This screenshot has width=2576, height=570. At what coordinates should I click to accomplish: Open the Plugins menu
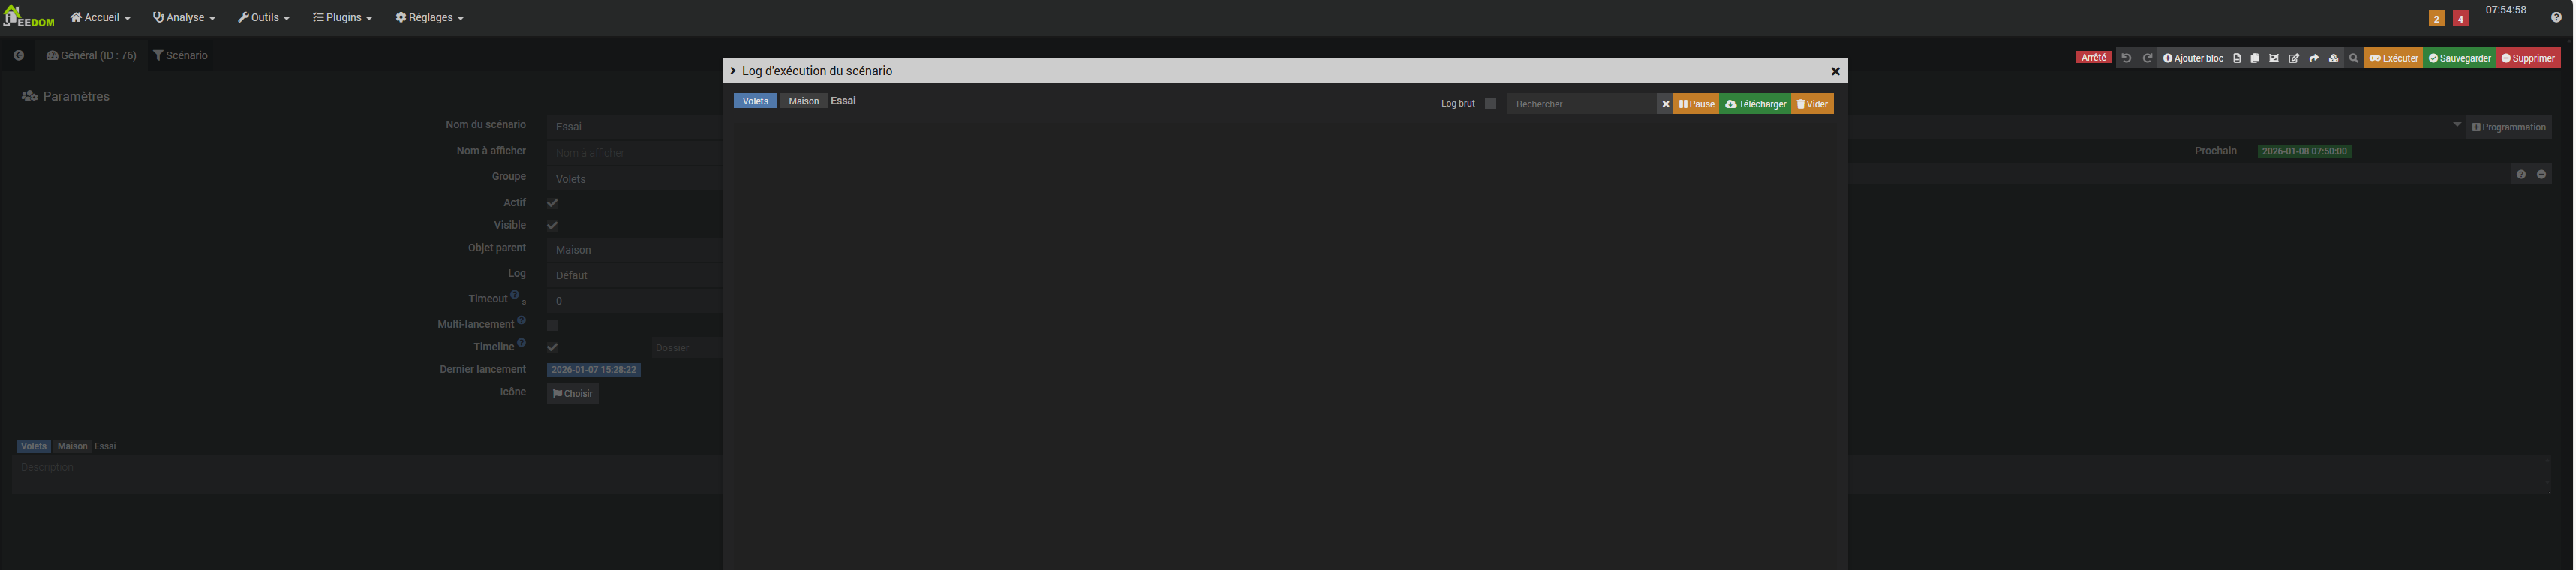(x=343, y=17)
